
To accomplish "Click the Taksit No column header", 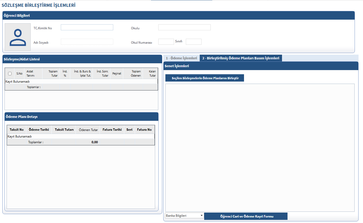I will click(x=17, y=130).
